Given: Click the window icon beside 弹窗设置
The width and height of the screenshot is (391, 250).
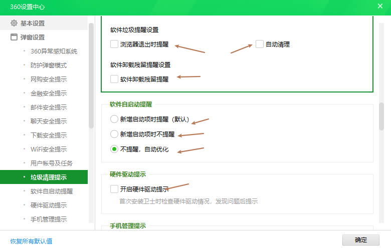Looking at the screenshot, I should tap(14, 37).
